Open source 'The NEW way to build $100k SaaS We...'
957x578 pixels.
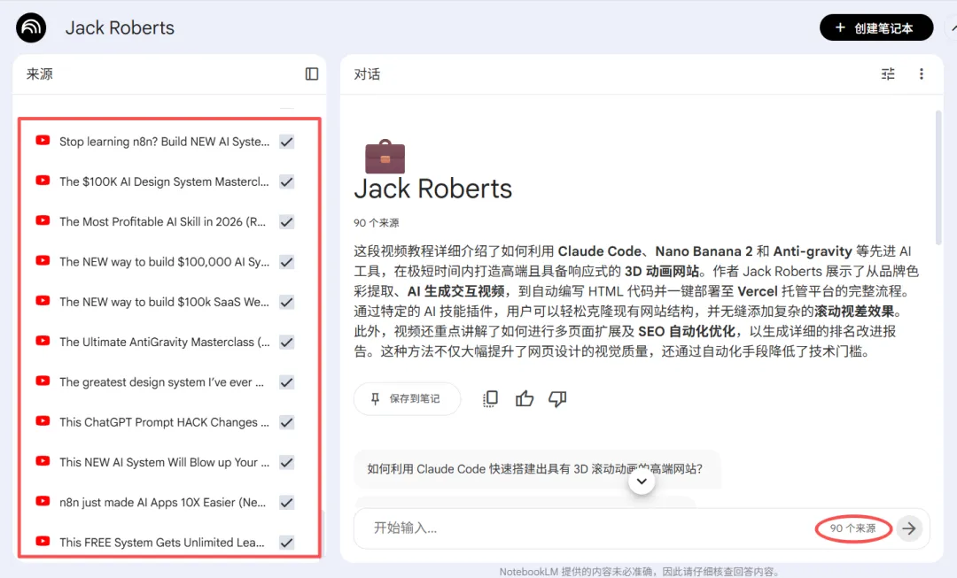164,302
